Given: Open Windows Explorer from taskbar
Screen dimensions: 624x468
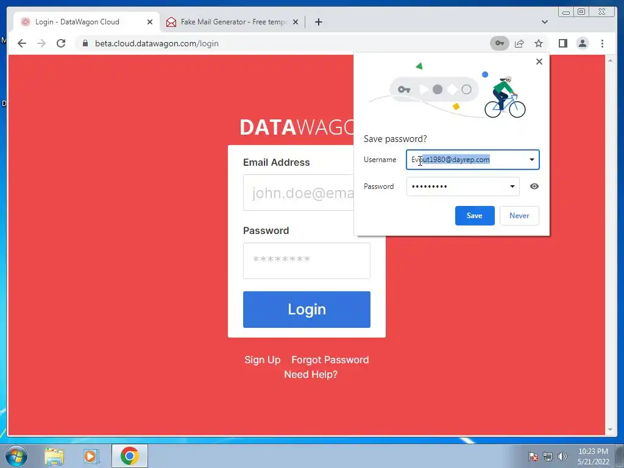Looking at the screenshot, I should coord(54,456).
